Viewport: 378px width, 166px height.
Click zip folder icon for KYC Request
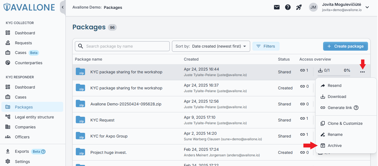tap(80, 120)
